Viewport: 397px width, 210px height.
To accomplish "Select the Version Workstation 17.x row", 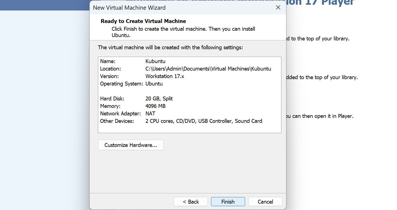I will [x=165, y=76].
